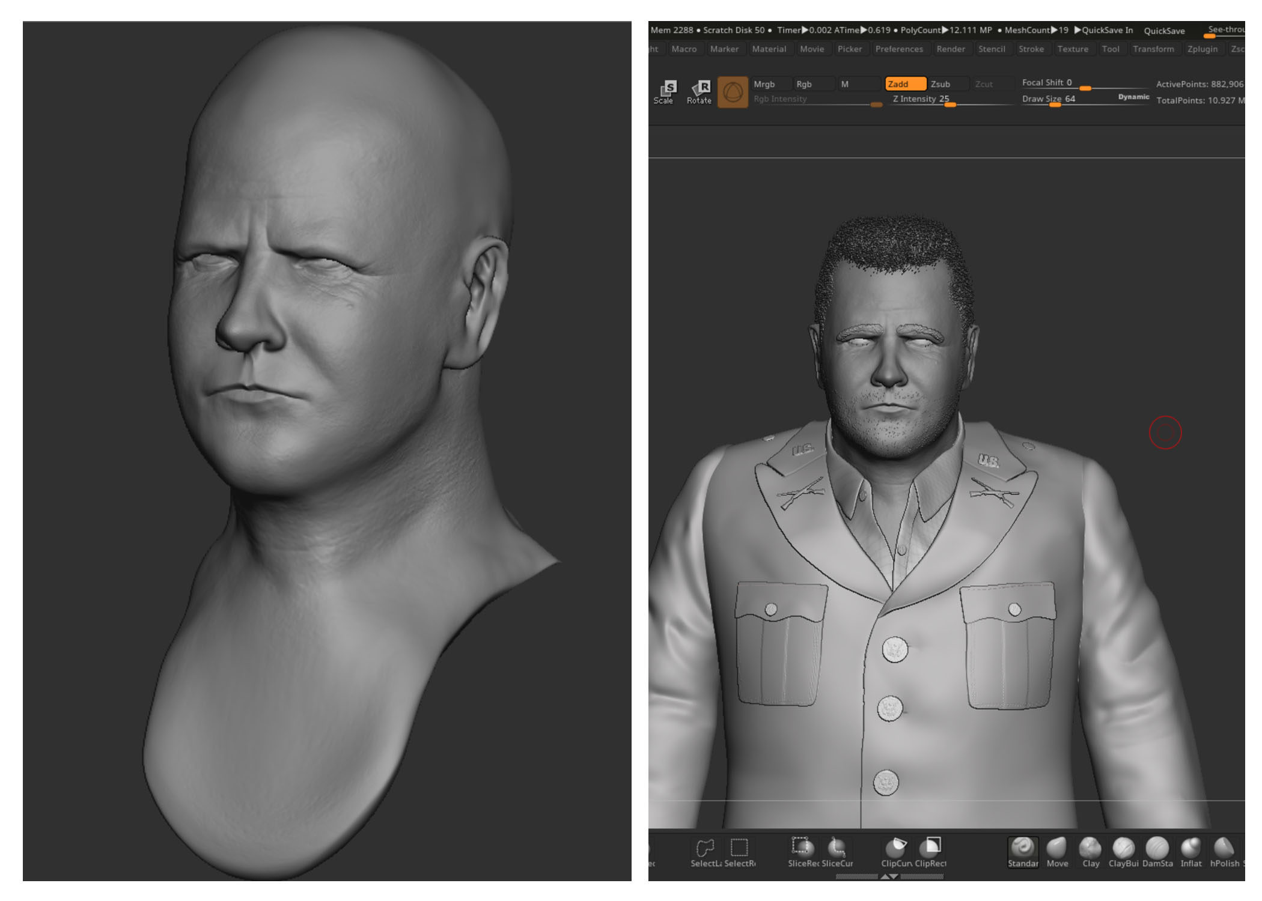This screenshot has width=1262, height=901.
Task: Open the Preferences menu
Action: coord(899,49)
